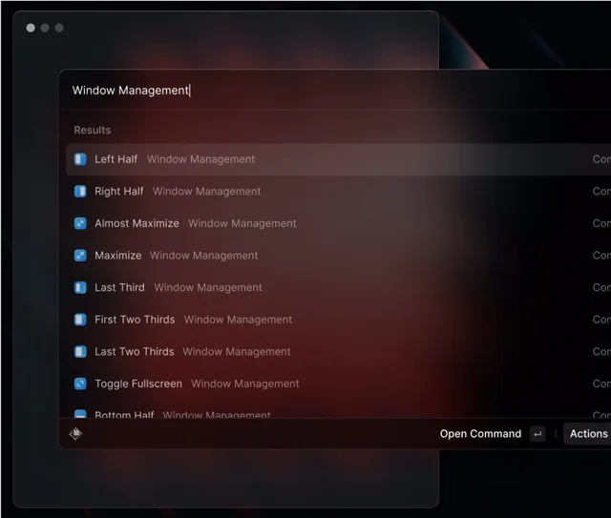Viewport: 611px width, 518px height.
Task: Run the Toggle Fullscreen command
Action: click(x=338, y=383)
